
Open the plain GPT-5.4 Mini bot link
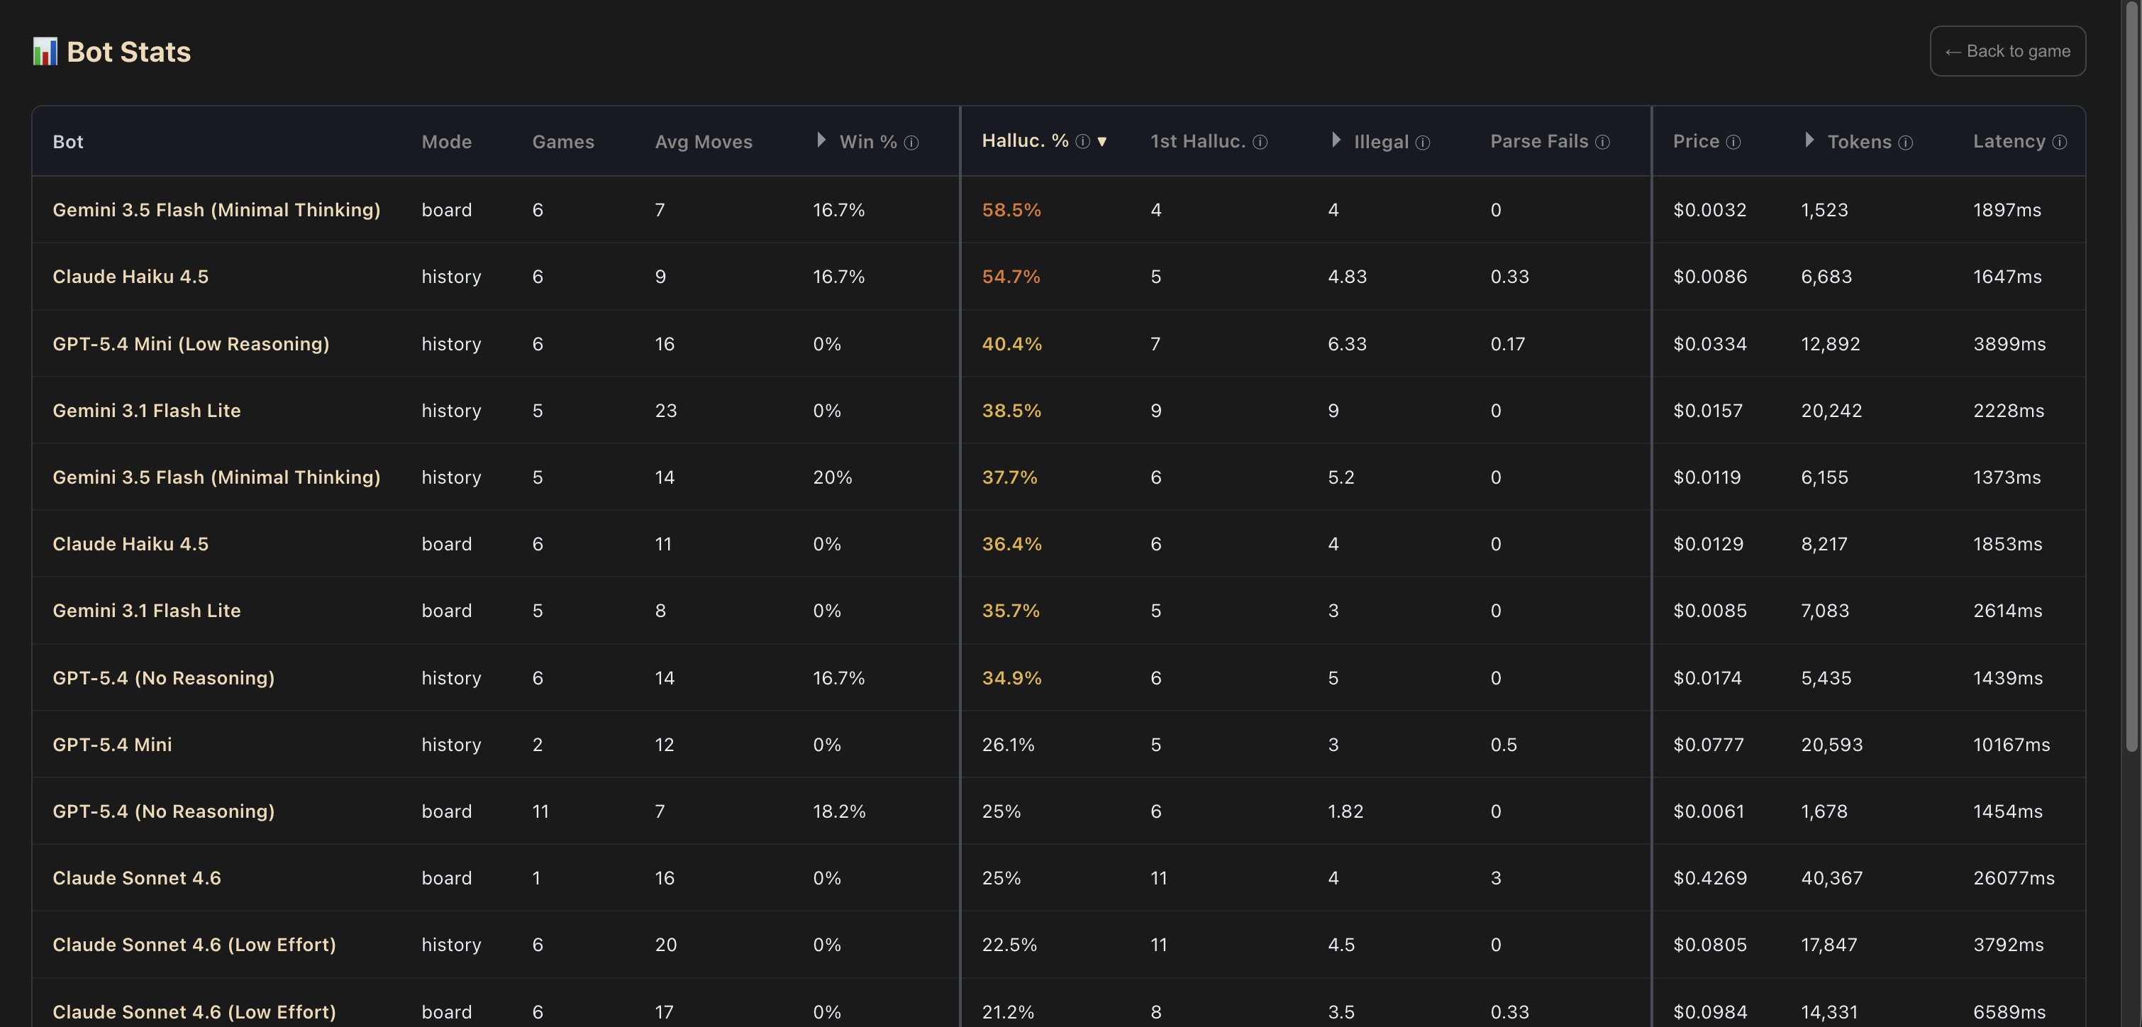[x=112, y=744]
